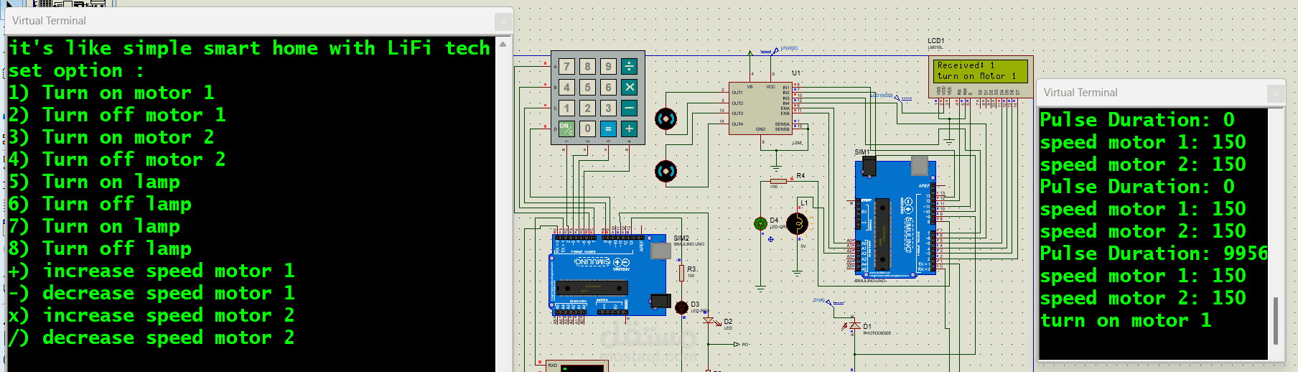Select the D1 photodiode symbol
Viewport: 1298px width, 372px height.
854,326
